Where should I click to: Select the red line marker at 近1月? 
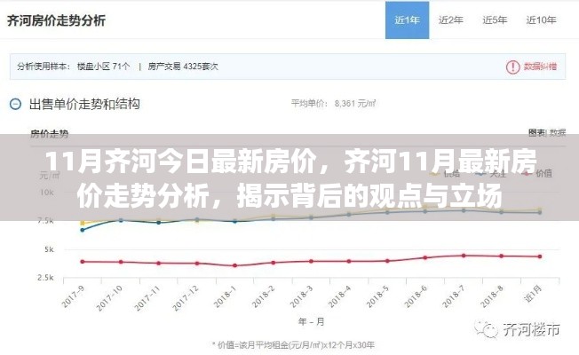point(539,256)
